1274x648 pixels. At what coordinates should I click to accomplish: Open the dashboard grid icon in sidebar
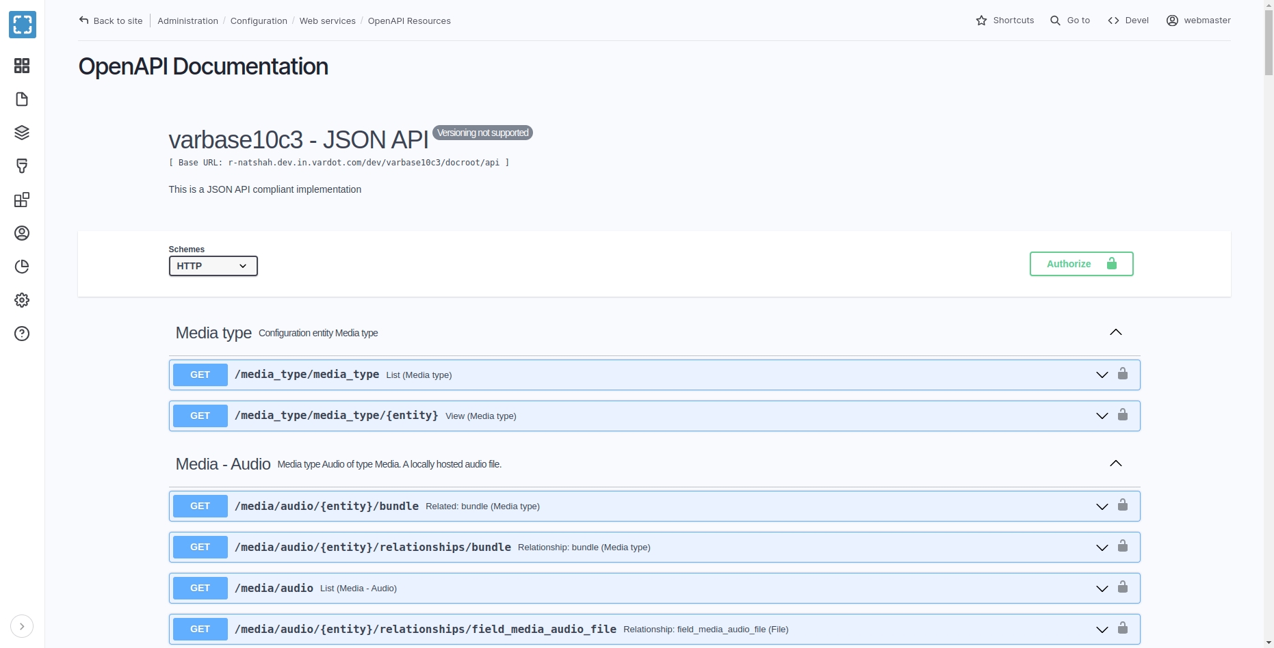click(x=22, y=66)
